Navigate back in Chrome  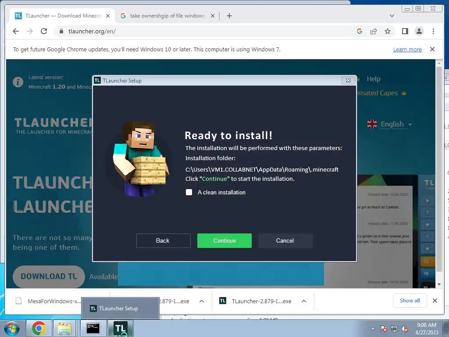[x=16, y=31]
